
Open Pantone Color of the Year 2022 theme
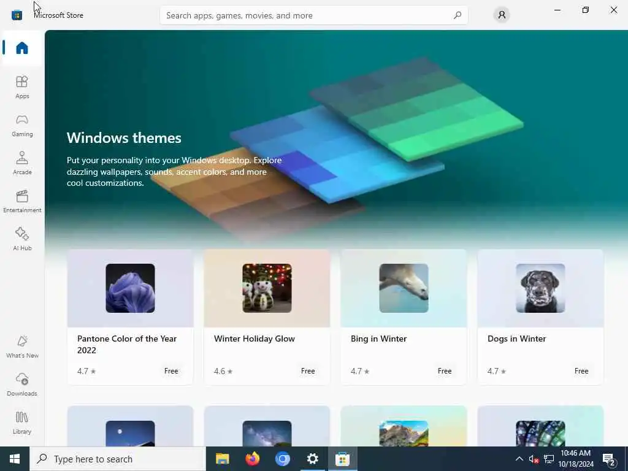click(x=130, y=317)
